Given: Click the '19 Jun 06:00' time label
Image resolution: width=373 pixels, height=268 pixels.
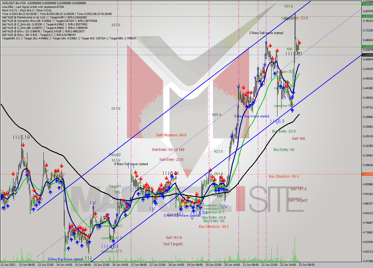Looking at the screenshot, I should pos(195,265).
